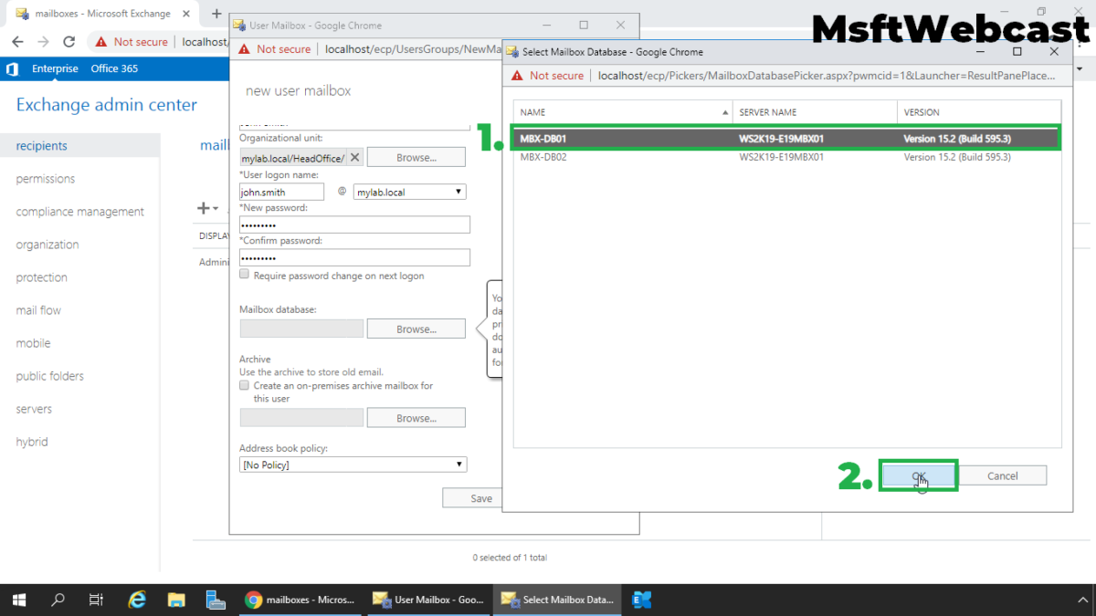Click the add new mailbox plus icon

pos(204,208)
